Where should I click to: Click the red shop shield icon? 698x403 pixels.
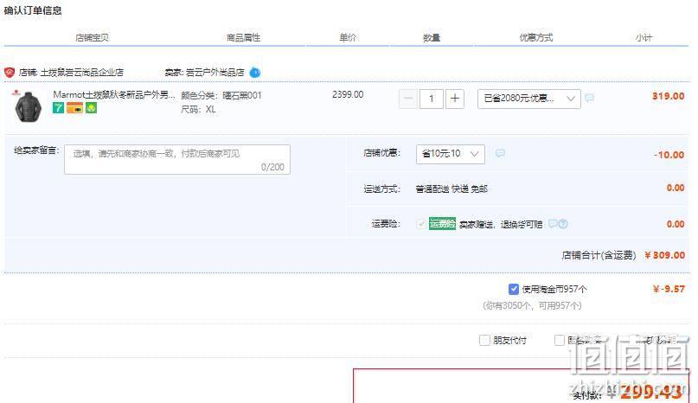pos(10,72)
